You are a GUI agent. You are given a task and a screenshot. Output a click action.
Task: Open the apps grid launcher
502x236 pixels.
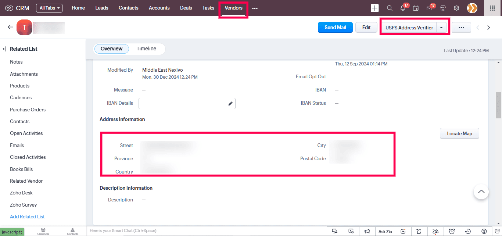[x=492, y=8]
